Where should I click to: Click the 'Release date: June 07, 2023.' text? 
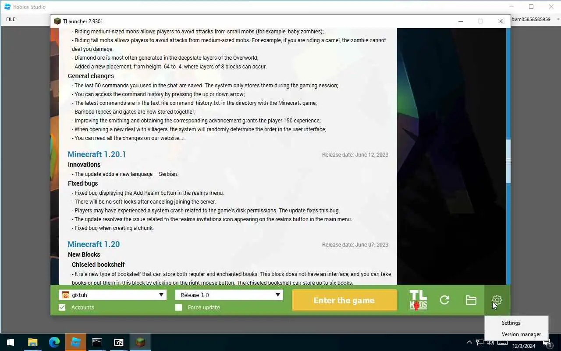(355, 245)
